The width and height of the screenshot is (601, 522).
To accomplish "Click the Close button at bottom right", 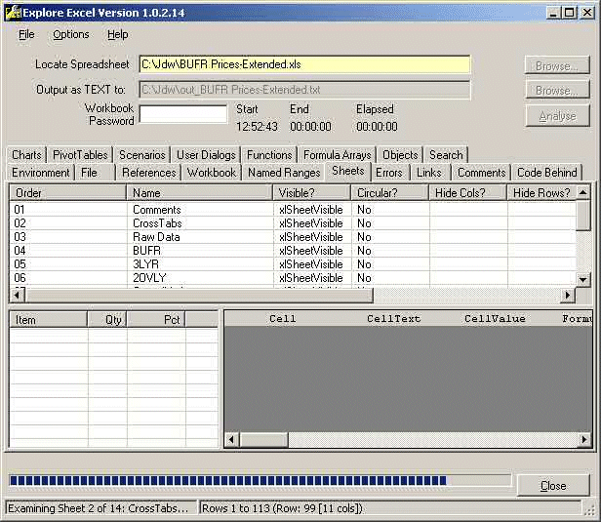I will coord(553,486).
